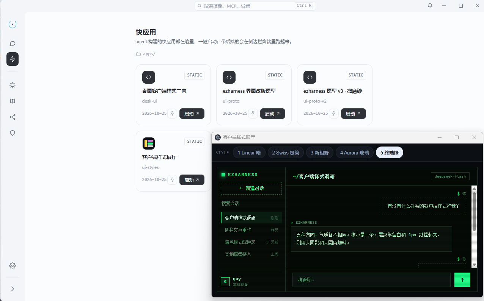
Task: Click the green send arrow button
Action: point(462,280)
